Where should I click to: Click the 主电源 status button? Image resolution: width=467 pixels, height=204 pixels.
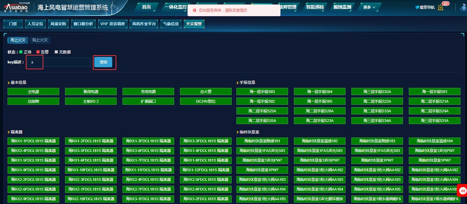33,92
